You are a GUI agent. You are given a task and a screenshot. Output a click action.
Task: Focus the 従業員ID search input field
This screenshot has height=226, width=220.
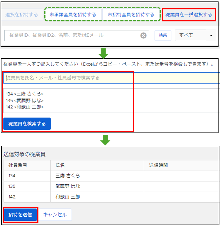pyautogui.click(x=72, y=35)
